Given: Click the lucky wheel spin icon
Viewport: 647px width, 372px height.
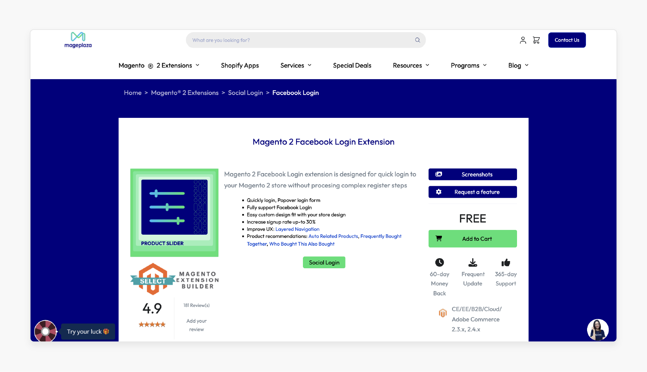Looking at the screenshot, I should 45,331.
